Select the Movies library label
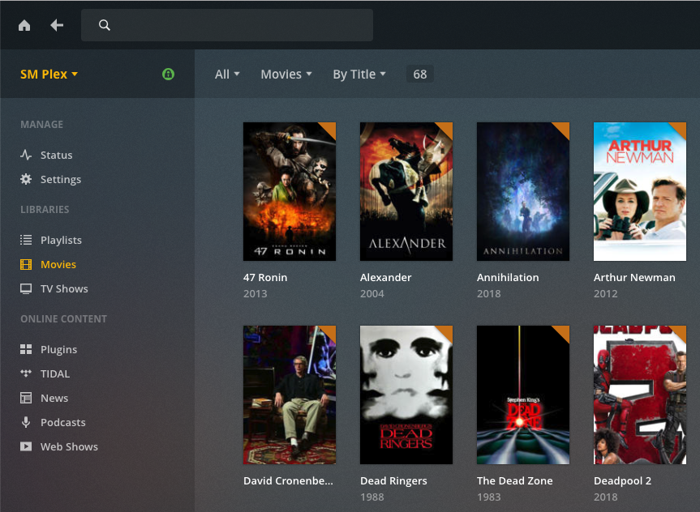This screenshot has height=512, width=700. tap(58, 264)
